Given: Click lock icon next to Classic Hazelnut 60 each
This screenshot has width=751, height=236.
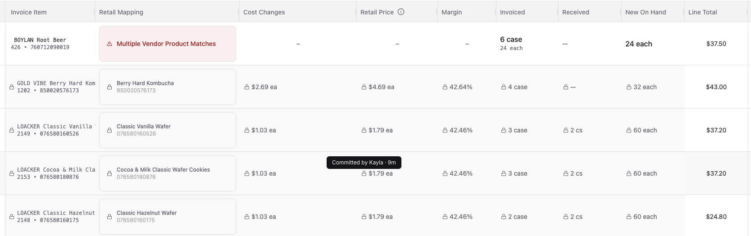Looking at the screenshot, I should (x=629, y=217).
